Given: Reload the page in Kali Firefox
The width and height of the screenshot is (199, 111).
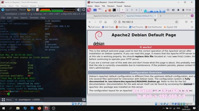Looking at the screenshot, I should 100,22.
